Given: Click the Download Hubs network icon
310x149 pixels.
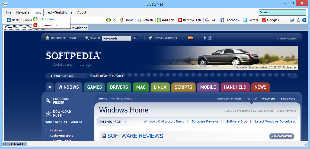Looking at the screenshot, I should click(49, 114).
